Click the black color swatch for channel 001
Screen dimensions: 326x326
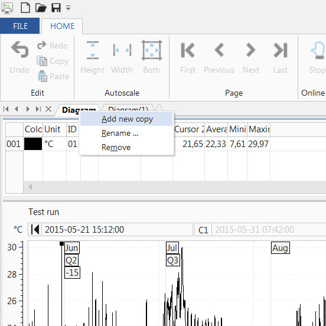pyautogui.click(x=33, y=144)
